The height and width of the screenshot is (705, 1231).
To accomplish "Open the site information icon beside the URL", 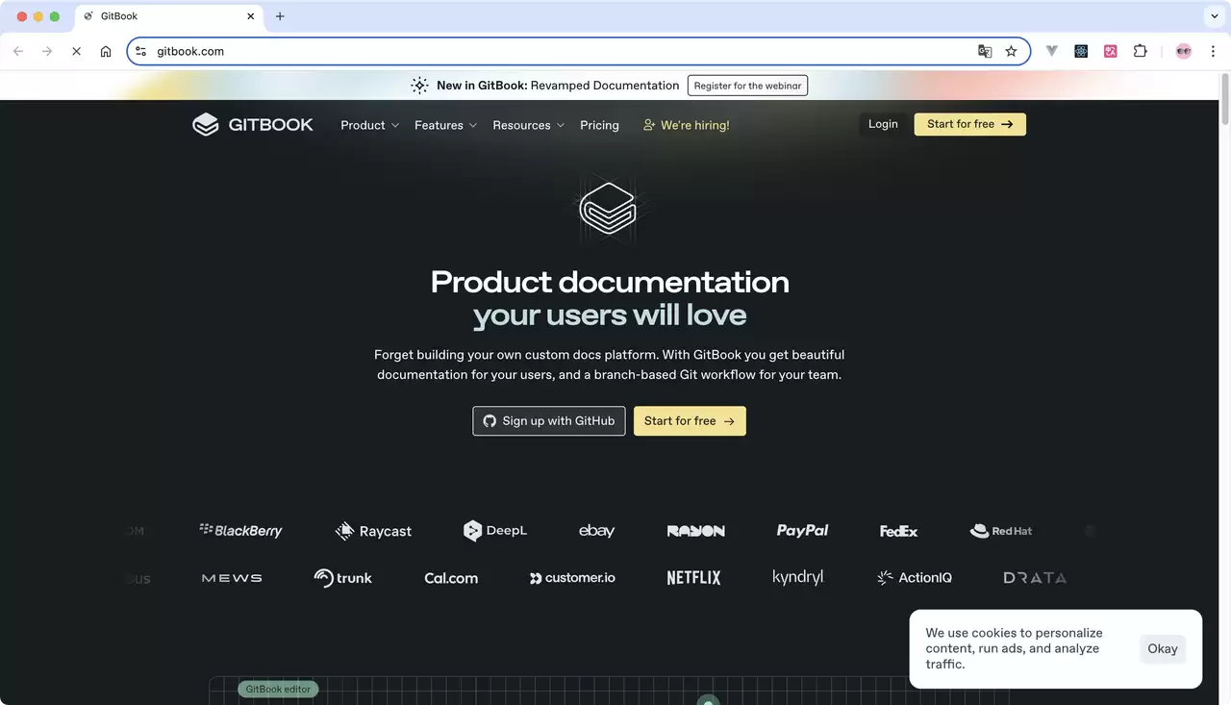I will point(140,51).
